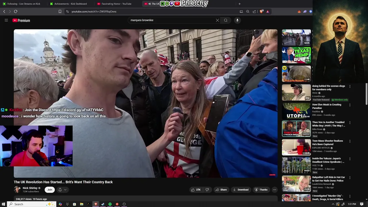
Task: Click the Thanks button
Action: [x=261, y=190]
